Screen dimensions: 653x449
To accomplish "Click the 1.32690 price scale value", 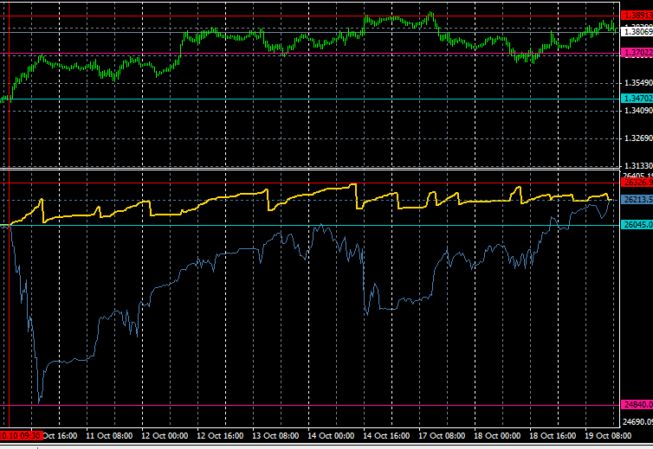I will (637, 138).
